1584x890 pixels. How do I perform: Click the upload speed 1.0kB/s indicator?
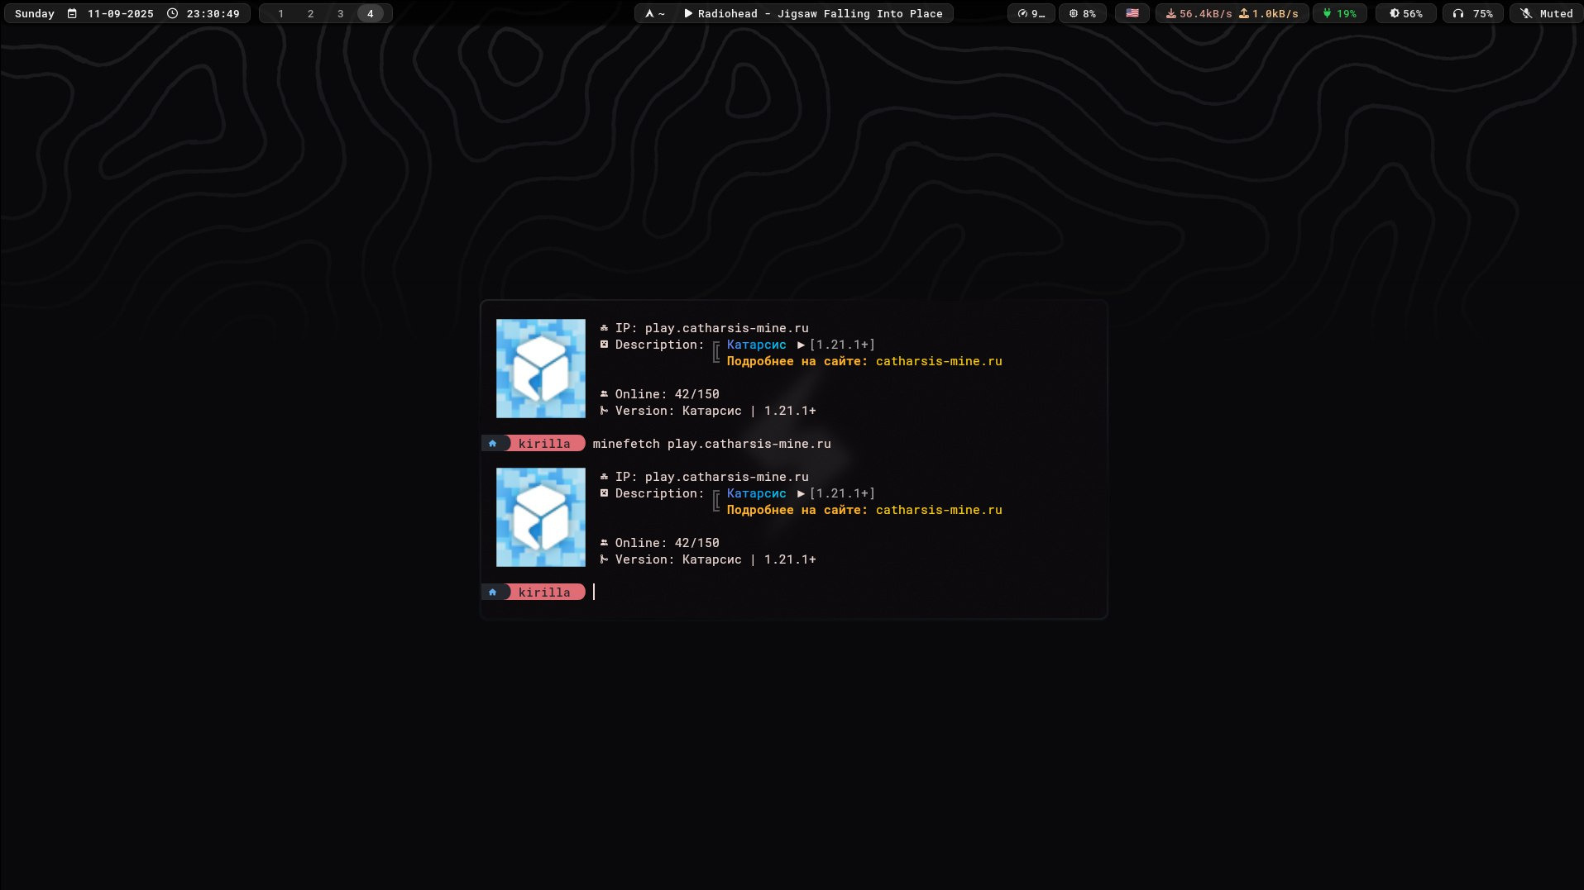click(x=1269, y=13)
